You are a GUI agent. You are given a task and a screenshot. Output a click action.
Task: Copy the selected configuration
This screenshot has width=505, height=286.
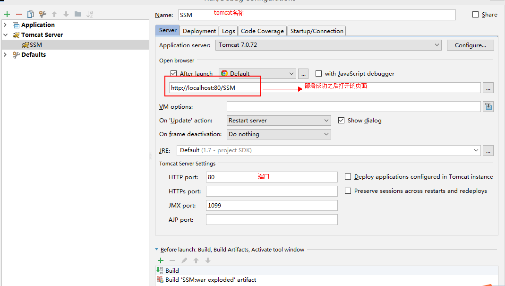click(x=31, y=14)
